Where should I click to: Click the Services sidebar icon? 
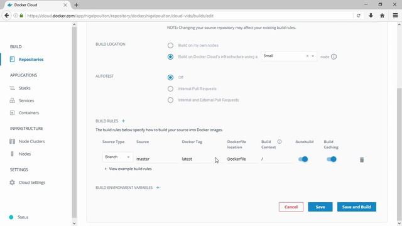tap(12, 100)
